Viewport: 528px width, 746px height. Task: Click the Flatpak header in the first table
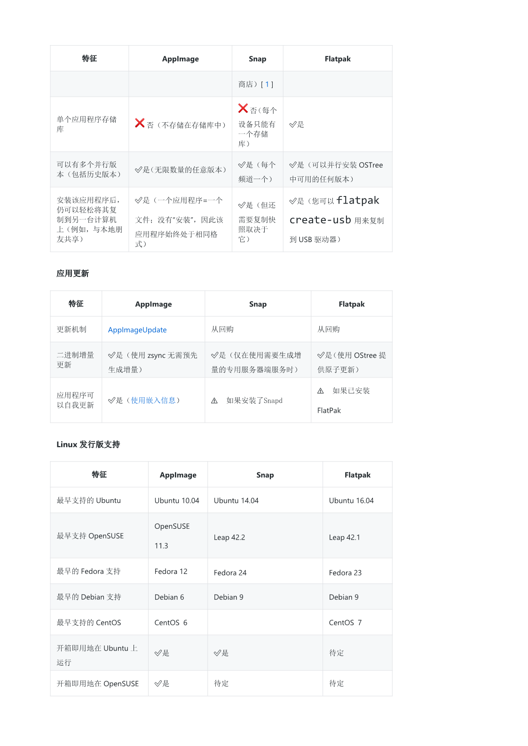338,59
